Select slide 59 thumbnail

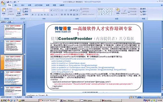pyautogui.click(x=13, y=47)
